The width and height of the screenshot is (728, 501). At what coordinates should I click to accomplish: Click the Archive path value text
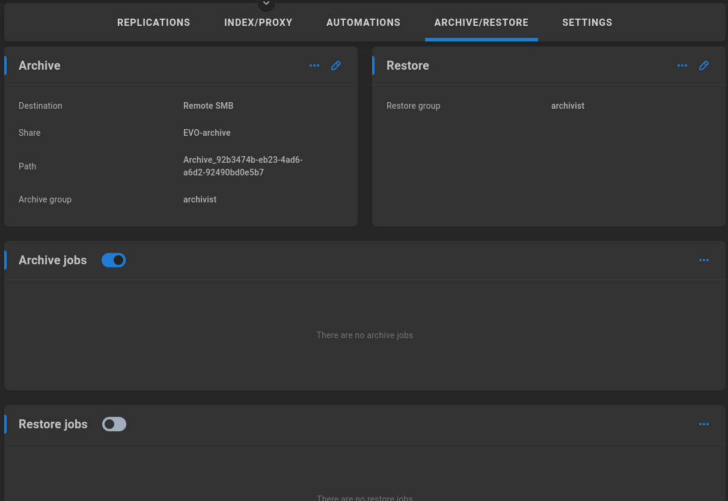tap(243, 166)
